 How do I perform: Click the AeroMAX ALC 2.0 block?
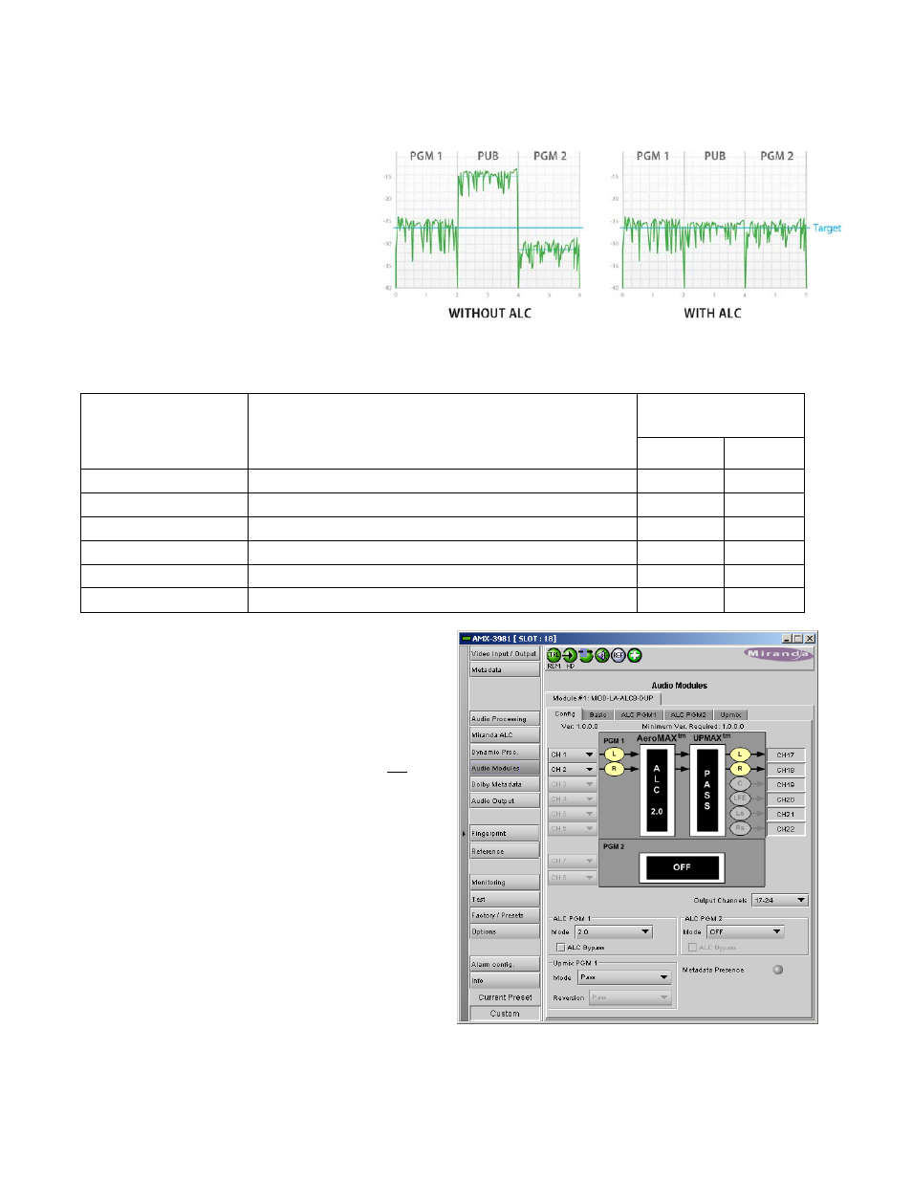point(657,789)
